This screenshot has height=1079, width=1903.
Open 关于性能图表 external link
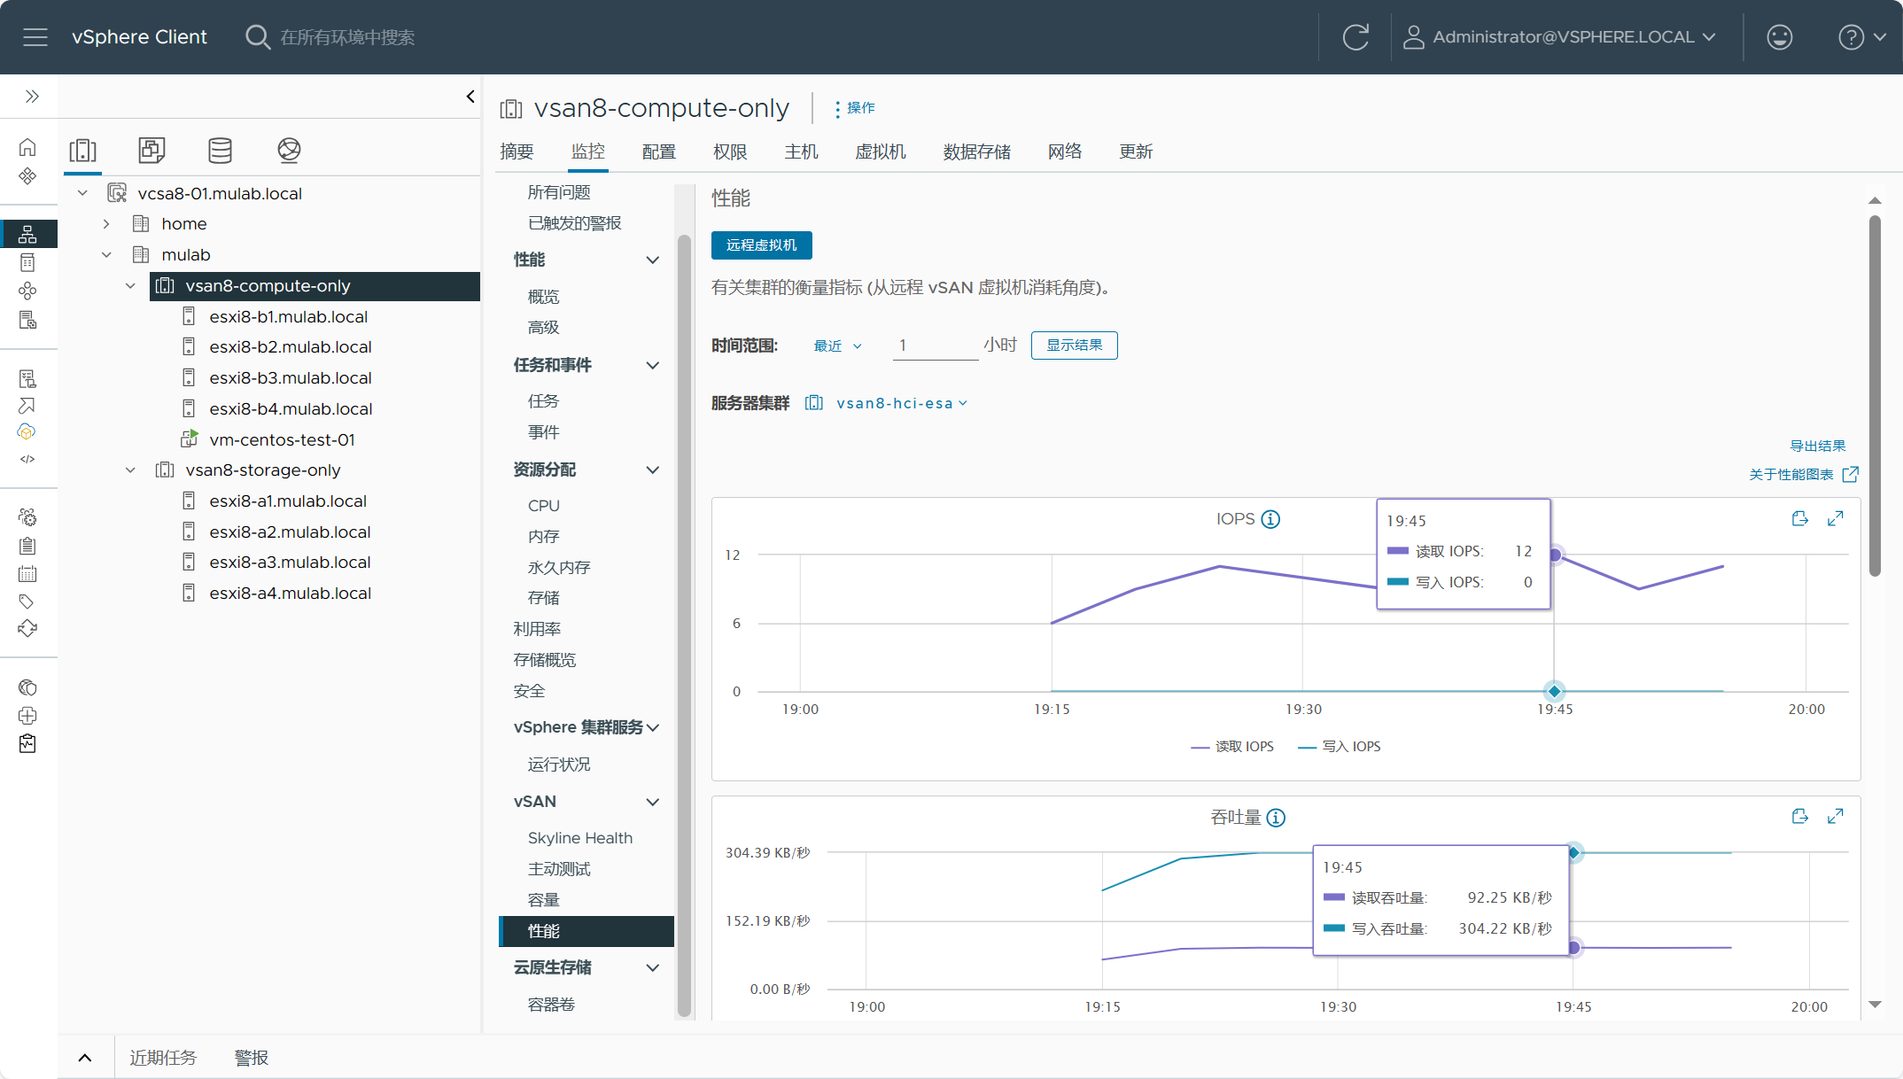[x=1804, y=475]
